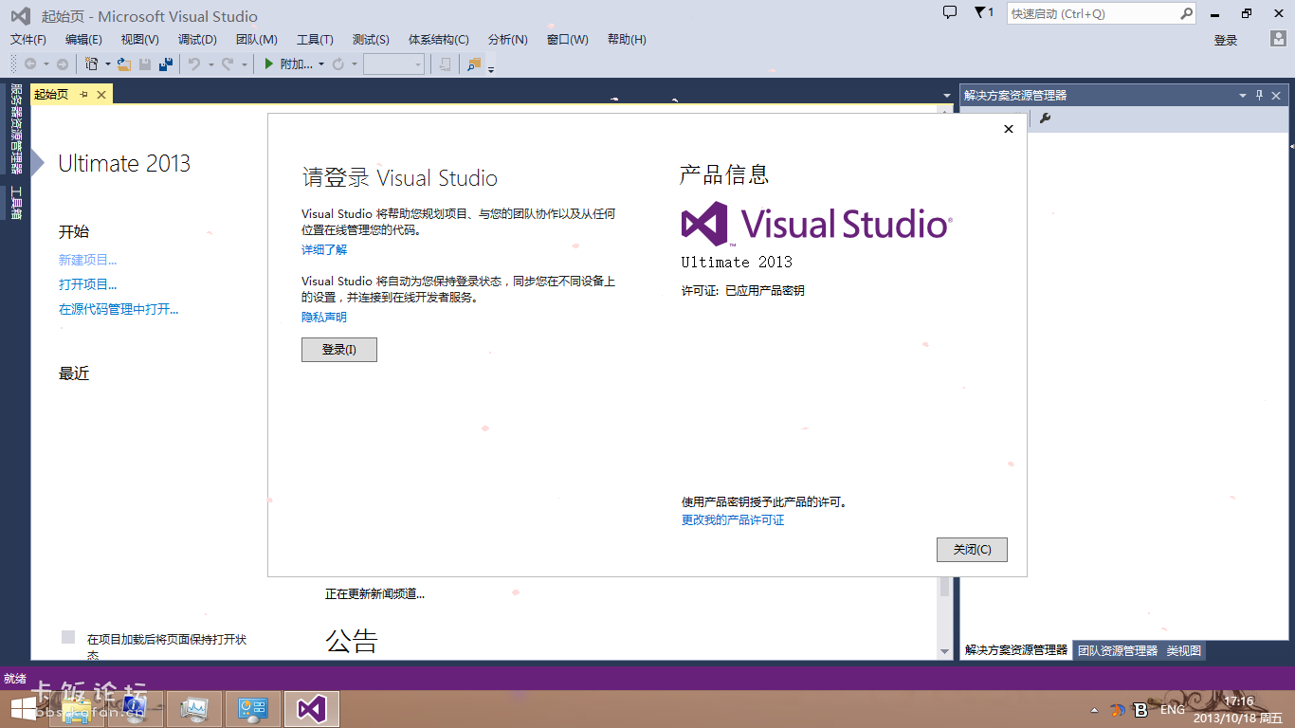The image size is (1295, 728).
Task: Show hidden system tray icons
Action: 1095,710
